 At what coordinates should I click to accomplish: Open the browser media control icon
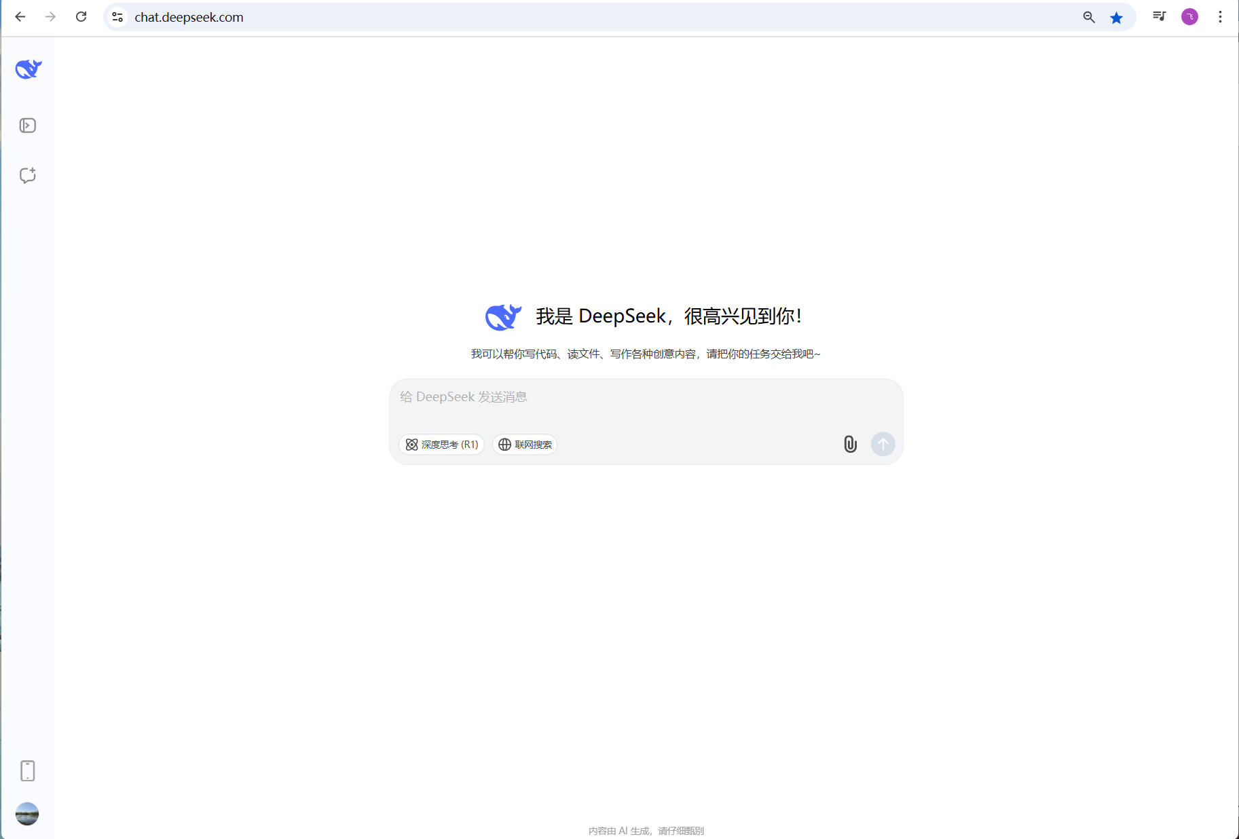[x=1160, y=16]
